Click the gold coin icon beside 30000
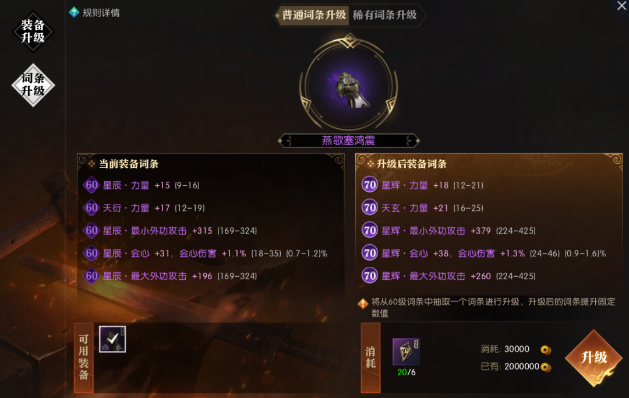 coord(546,350)
